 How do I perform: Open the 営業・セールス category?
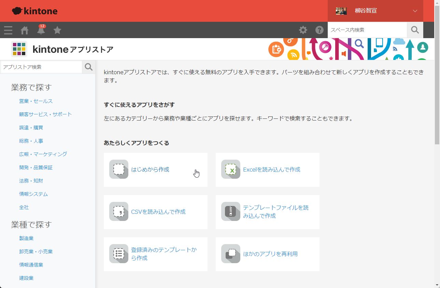pos(36,101)
